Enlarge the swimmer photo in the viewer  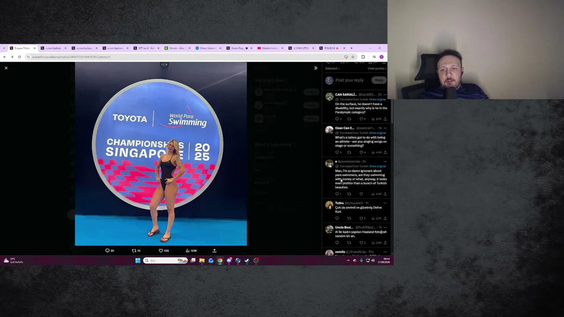(161, 154)
